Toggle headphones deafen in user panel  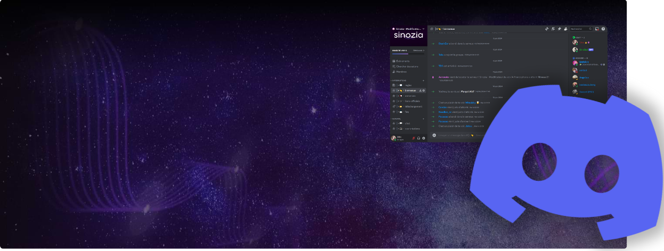pyautogui.click(x=418, y=138)
